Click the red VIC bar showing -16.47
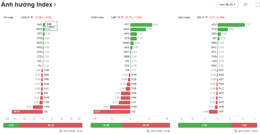 coord(27,112)
